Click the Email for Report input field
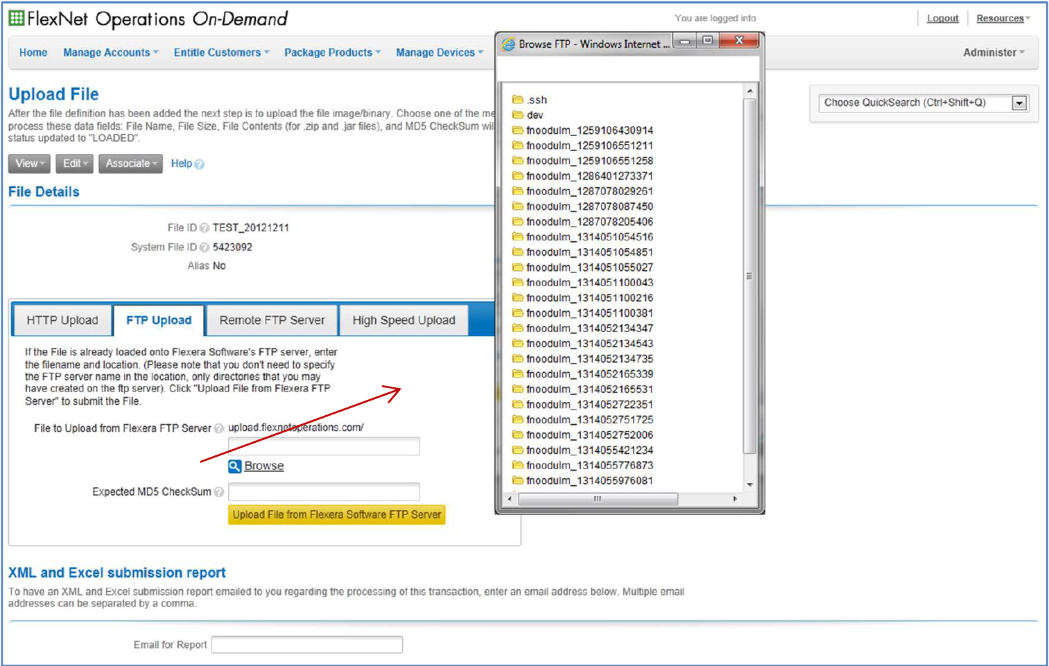The image size is (1049, 666). [x=307, y=645]
